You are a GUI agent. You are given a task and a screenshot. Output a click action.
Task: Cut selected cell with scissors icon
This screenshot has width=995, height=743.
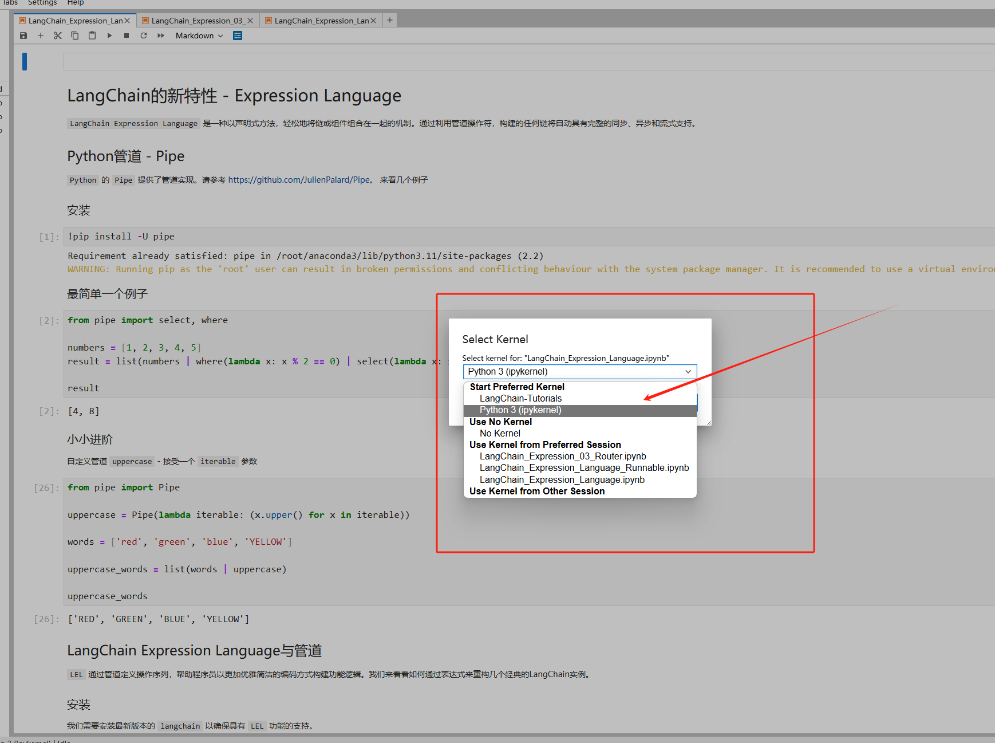(x=58, y=36)
